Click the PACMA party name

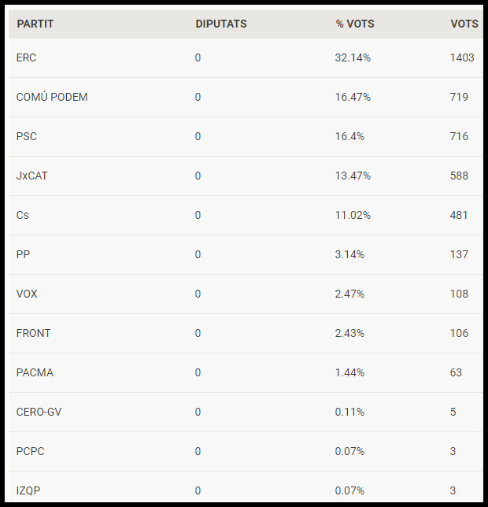(35, 373)
